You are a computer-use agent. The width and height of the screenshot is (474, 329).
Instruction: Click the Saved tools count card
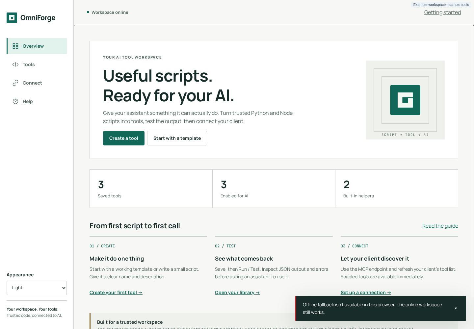[x=151, y=189]
